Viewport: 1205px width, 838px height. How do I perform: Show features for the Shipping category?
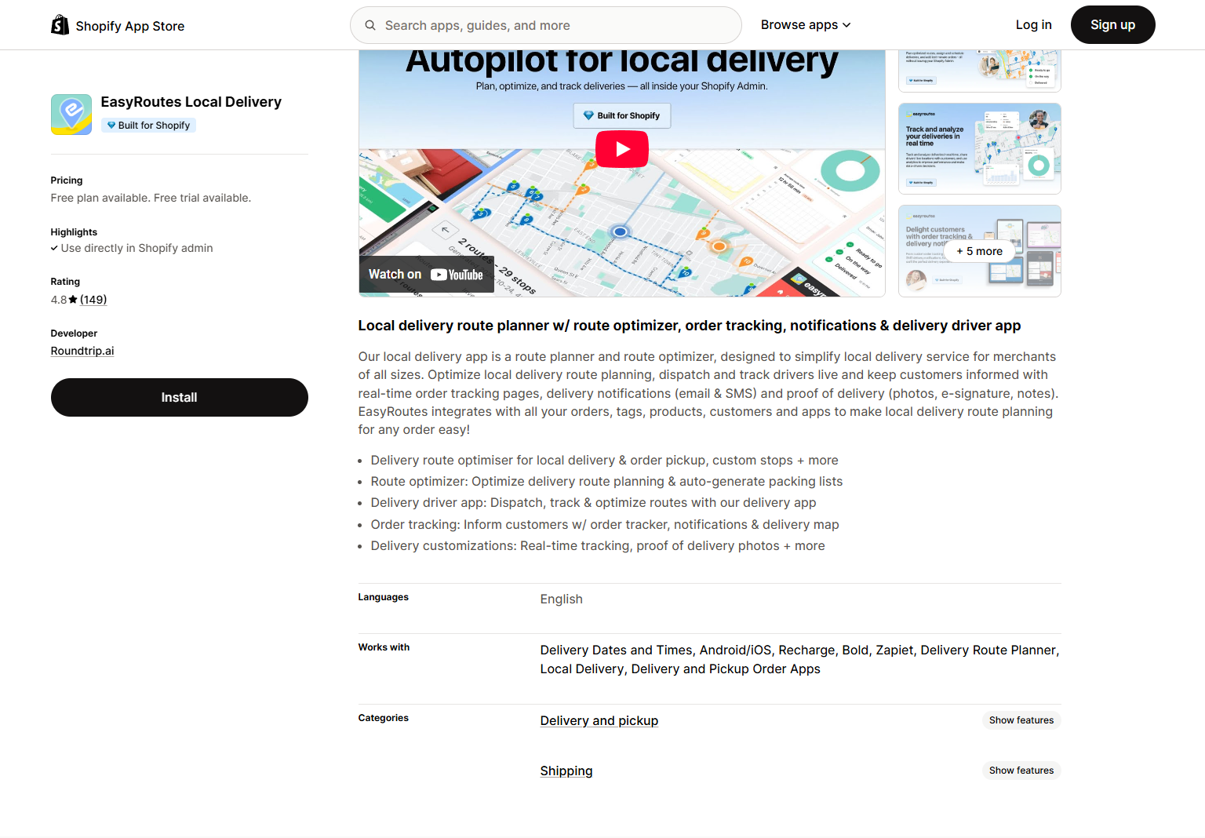click(x=1021, y=771)
